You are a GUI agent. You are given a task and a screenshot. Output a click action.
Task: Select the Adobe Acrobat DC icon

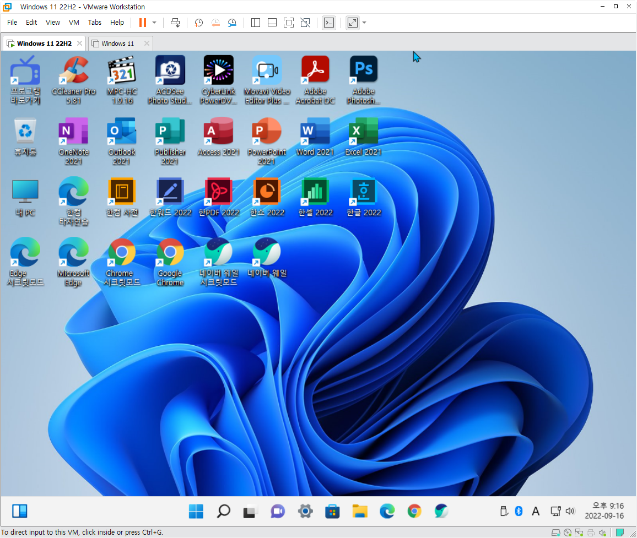tap(315, 80)
